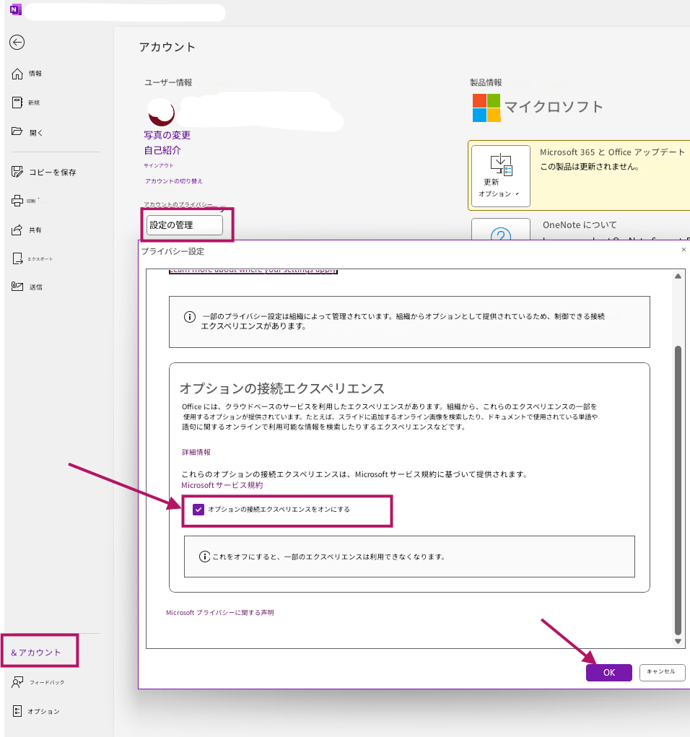Viewport: 690px width, 737px height.
Task: Click the 更新オプション update icon
Action: 501,164
